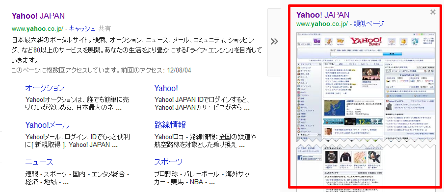The height and width of the screenshot is (192, 444).
Task: Open the オークション sitelink
Action: 45,88
